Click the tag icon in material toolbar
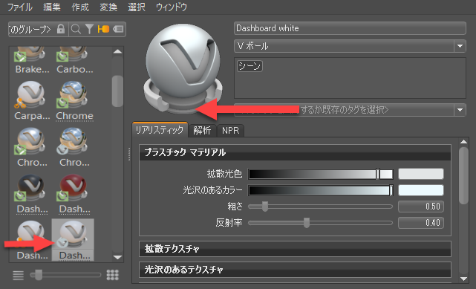This screenshot has width=476, height=289. pyautogui.click(x=118, y=29)
